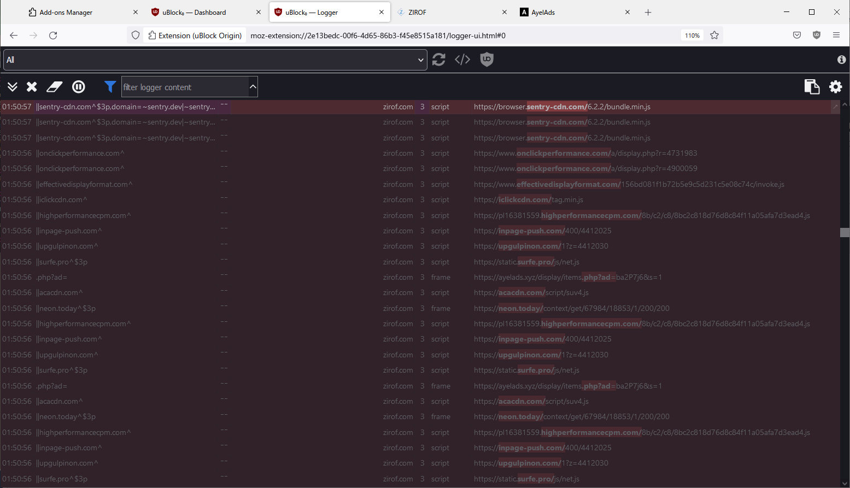
Task: Open the DOM inspector code icon
Action: (462, 60)
